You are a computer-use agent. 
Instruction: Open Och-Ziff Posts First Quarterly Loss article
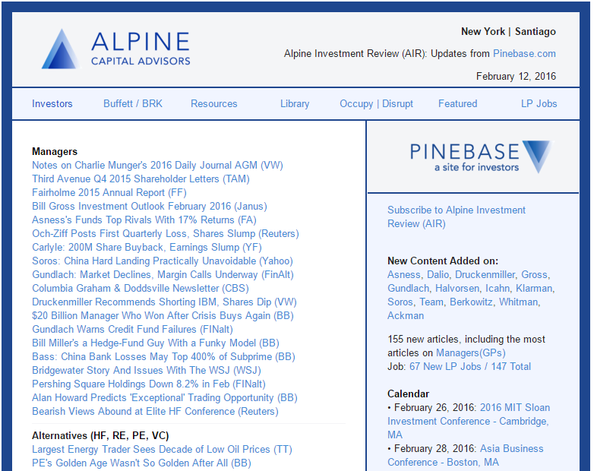pyautogui.click(x=166, y=233)
